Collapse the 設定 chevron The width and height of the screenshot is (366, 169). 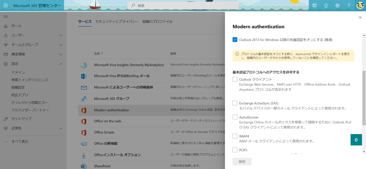(x=61, y=64)
